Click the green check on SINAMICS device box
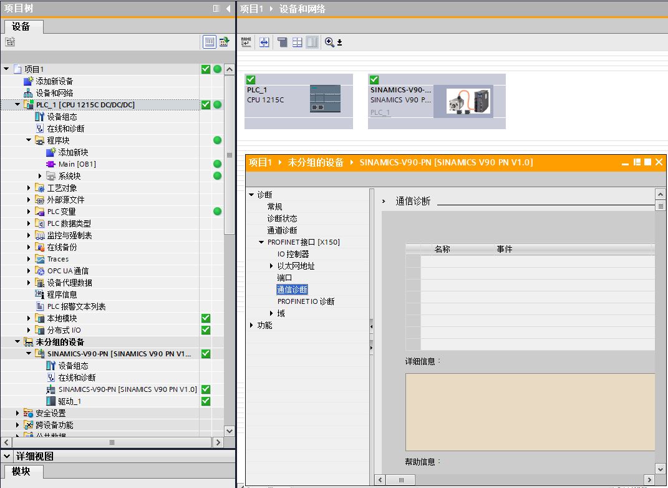 coord(374,79)
